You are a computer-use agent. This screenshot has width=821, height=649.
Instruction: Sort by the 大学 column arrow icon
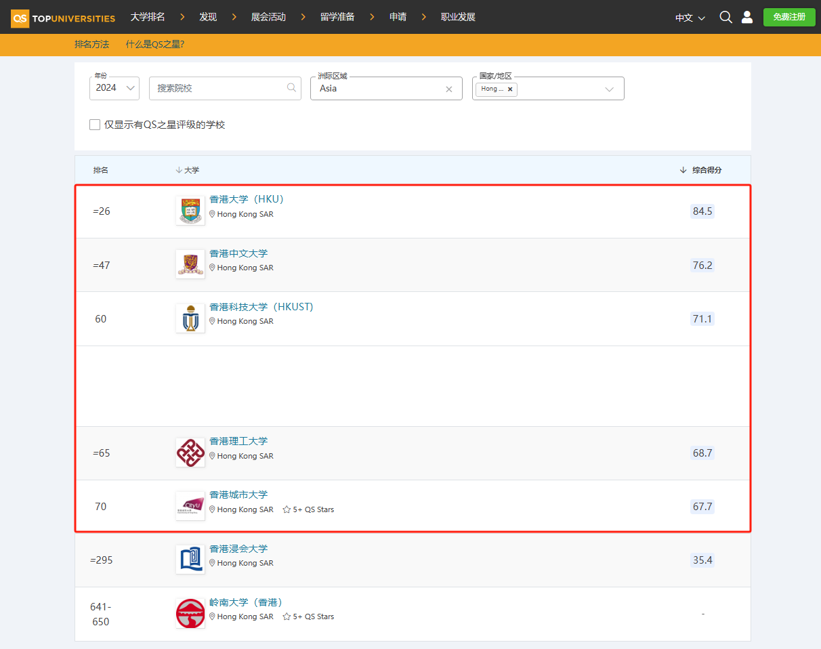tap(179, 170)
